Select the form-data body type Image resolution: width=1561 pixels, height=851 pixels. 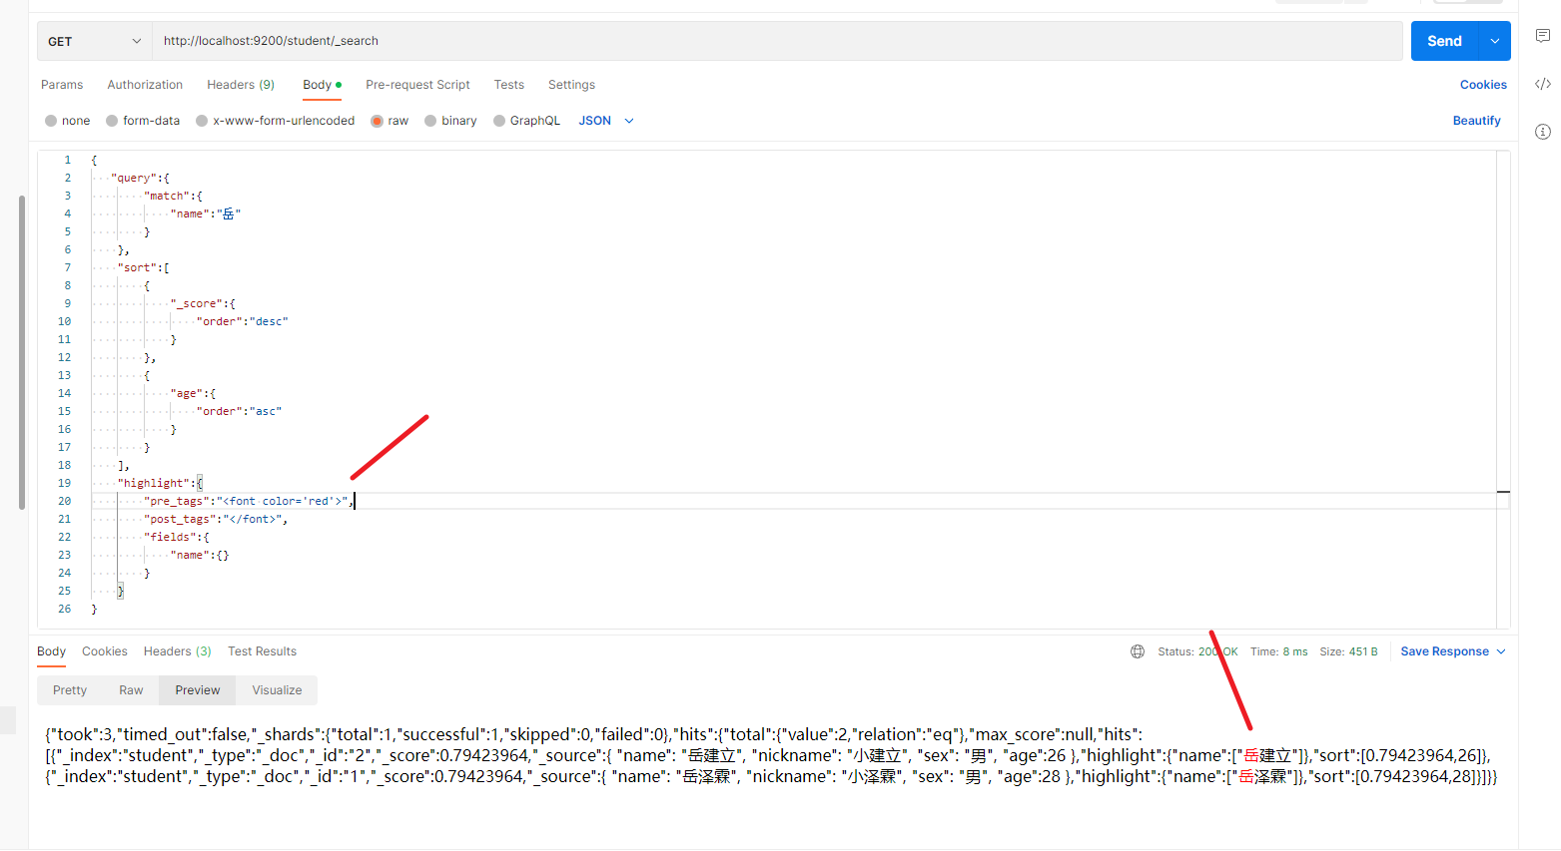tap(143, 121)
